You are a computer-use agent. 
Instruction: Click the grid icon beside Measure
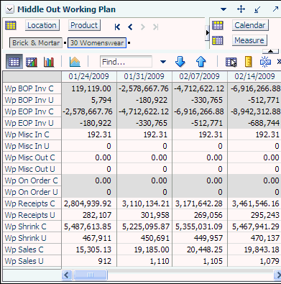coord(218,40)
